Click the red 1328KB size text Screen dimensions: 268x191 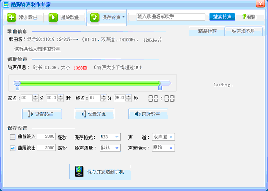[80, 68]
